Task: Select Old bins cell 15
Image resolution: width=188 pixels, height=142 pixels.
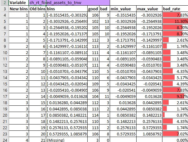Action: (x=37, y=103)
